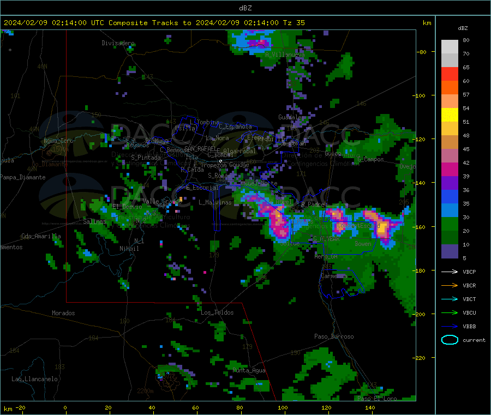Select the light gray 70 dBZ swatch

tap(450, 47)
